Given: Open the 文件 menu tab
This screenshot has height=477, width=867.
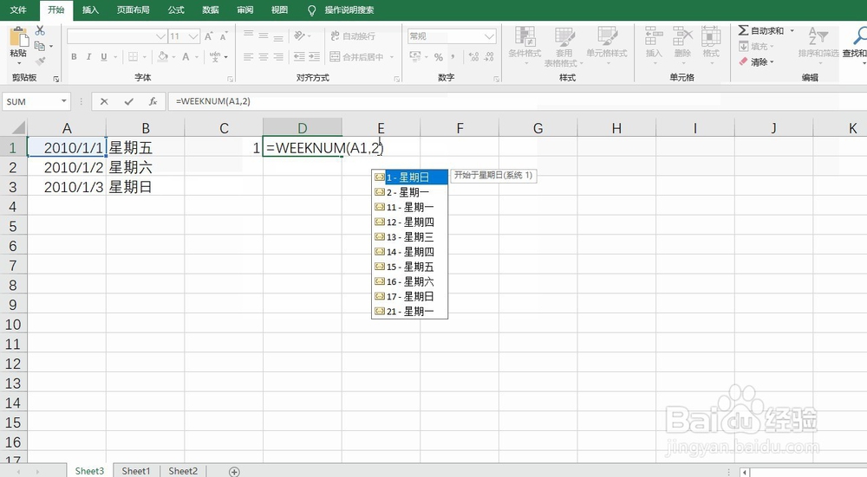Looking at the screenshot, I should [x=19, y=10].
